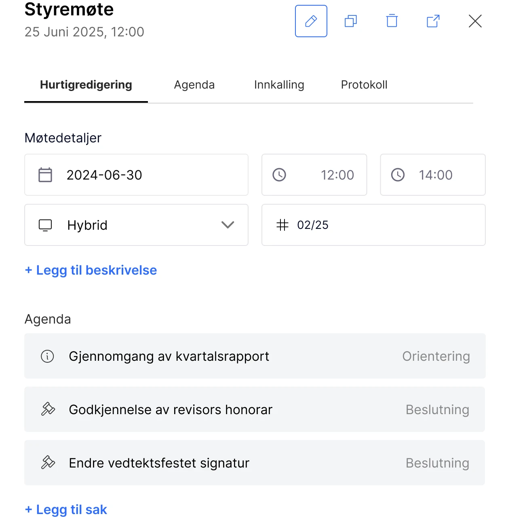Click the calendar icon in date field
The image size is (510, 529).
click(45, 175)
